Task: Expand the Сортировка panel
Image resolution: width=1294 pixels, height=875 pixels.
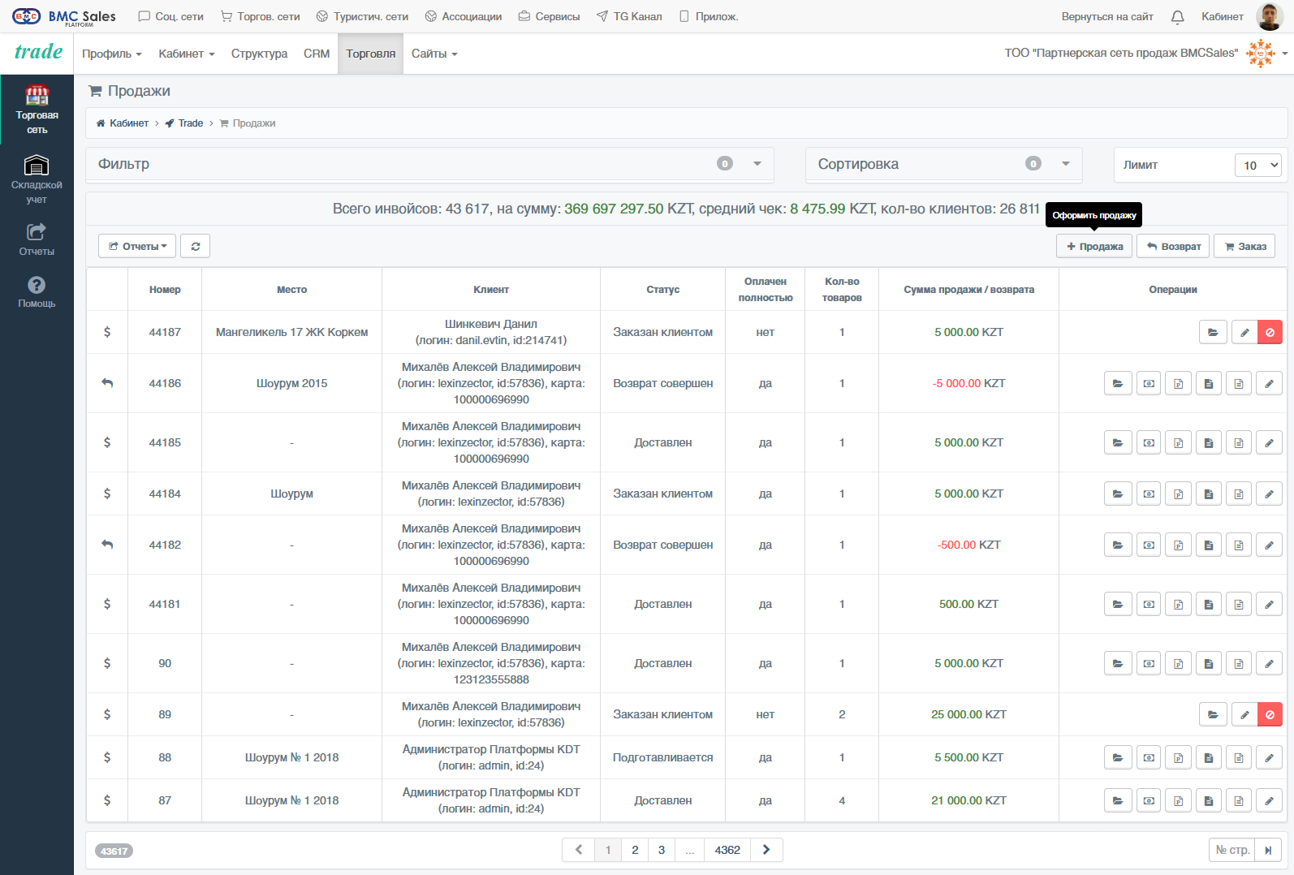Action: pyautogui.click(x=944, y=164)
